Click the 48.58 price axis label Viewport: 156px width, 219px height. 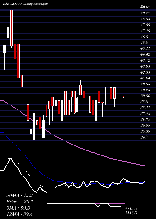pos(146,19)
